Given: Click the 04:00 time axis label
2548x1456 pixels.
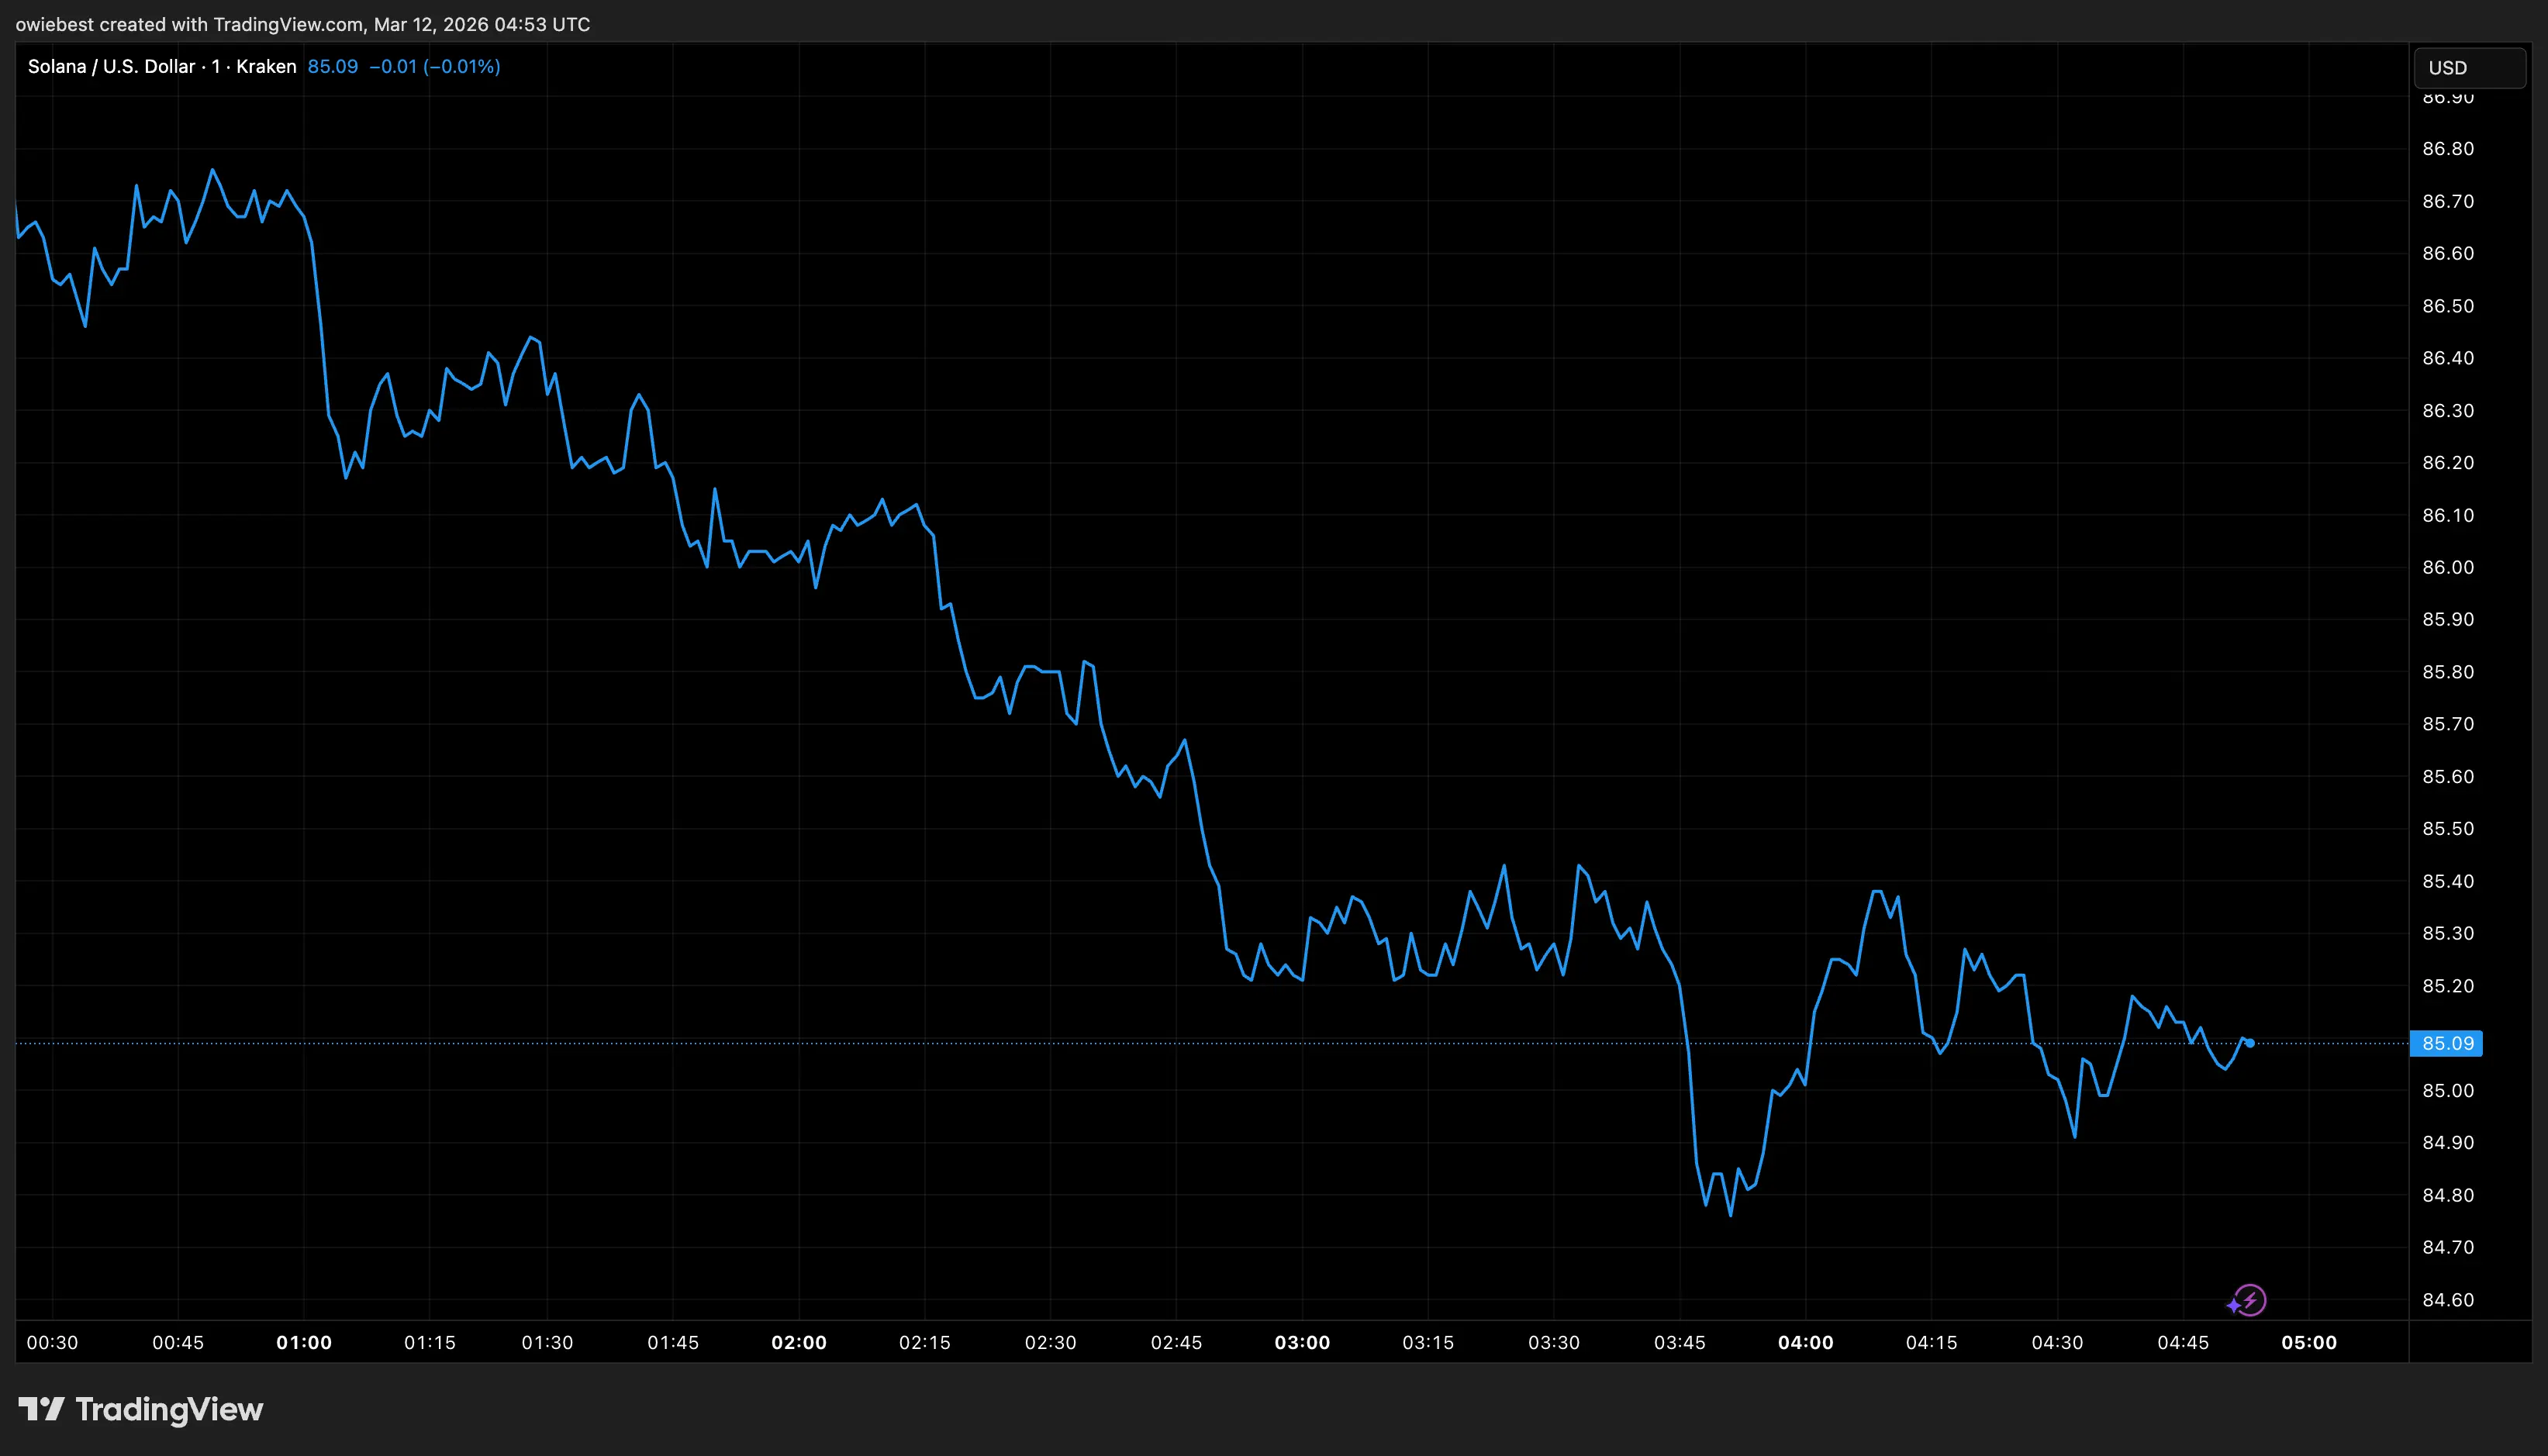Looking at the screenshot, I should coord(1805,1342).
